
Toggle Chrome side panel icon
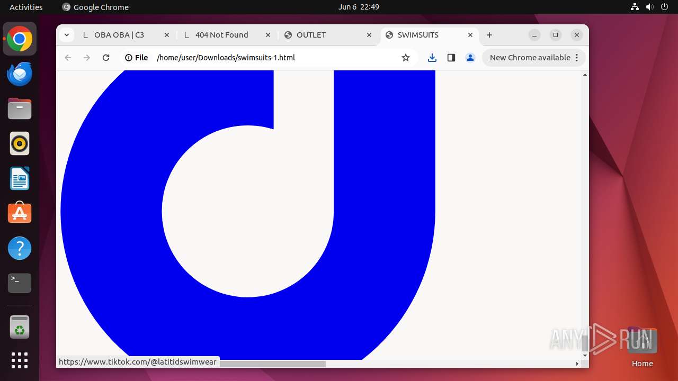click(451, 58)
